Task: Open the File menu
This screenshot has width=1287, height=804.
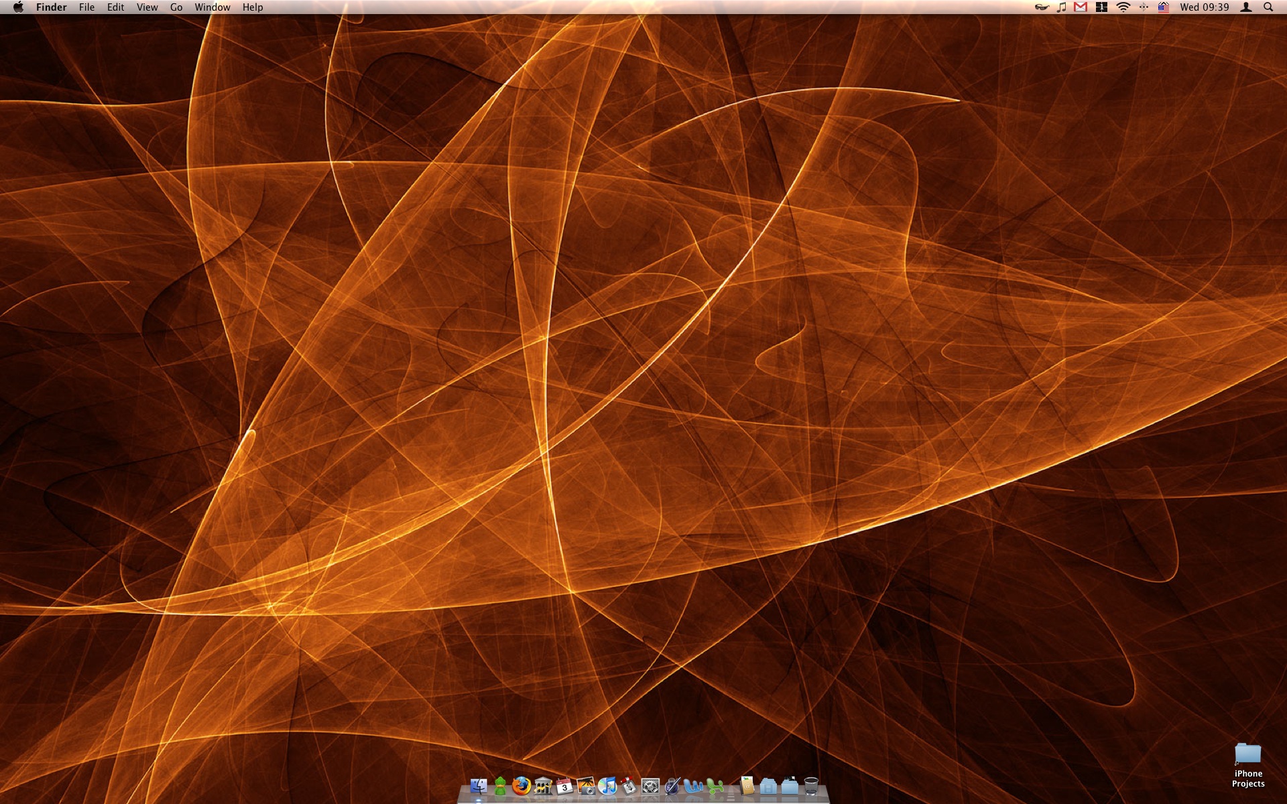Action: pyautogui.click(x=86, y=7)
